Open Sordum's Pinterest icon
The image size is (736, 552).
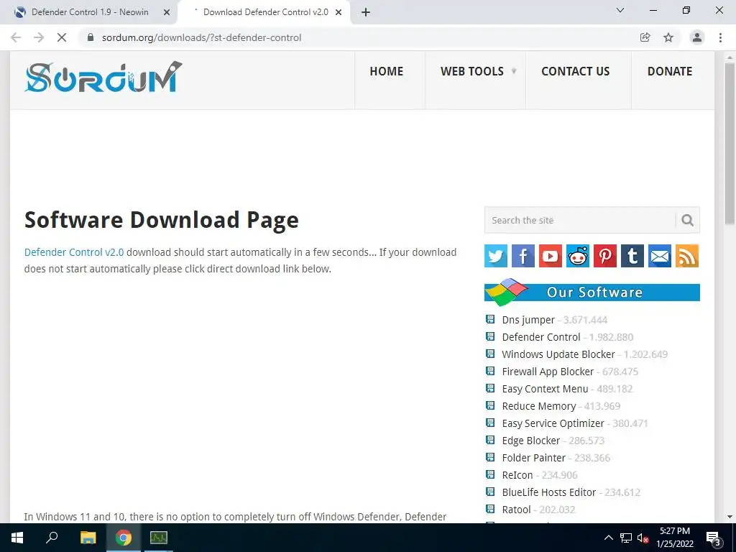605,256
